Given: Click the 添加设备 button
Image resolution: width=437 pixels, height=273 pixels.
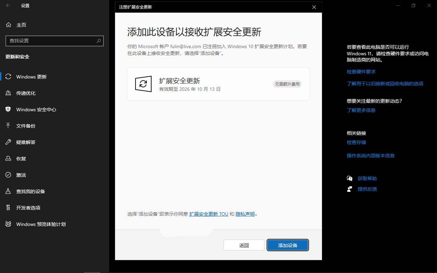Looking at the screenshot, I should 288,245.
